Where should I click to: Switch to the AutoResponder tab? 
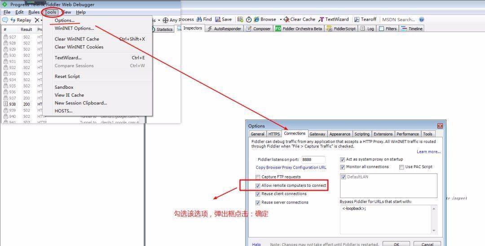tap(225, 29)
